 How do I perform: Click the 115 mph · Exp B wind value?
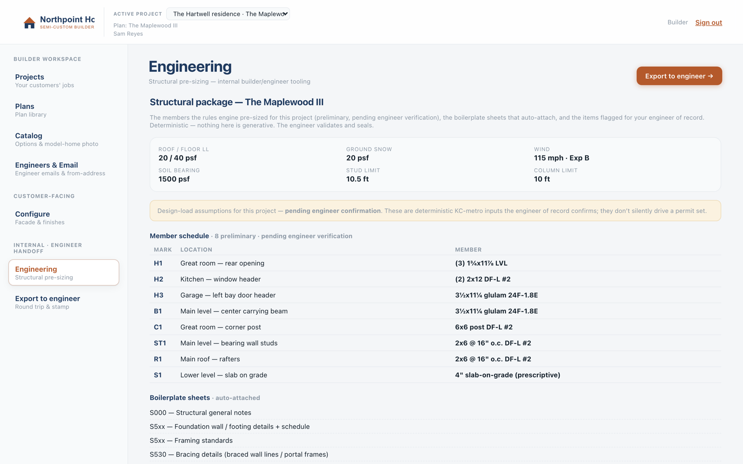coord(561,158)
